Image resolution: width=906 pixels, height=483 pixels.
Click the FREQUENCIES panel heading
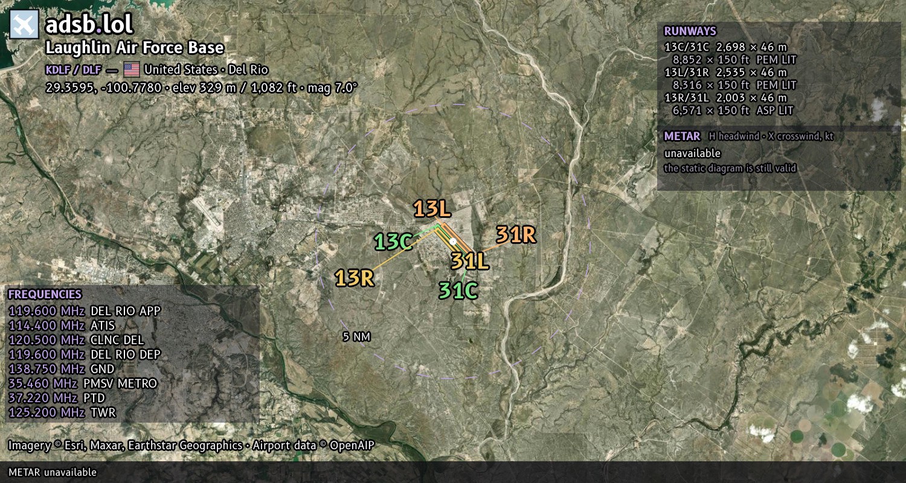click(45, 295)
